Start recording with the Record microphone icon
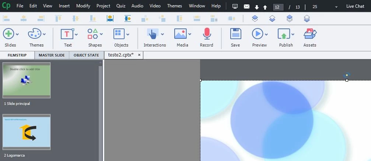The image size is (371, 161). [x=207, y=34]
